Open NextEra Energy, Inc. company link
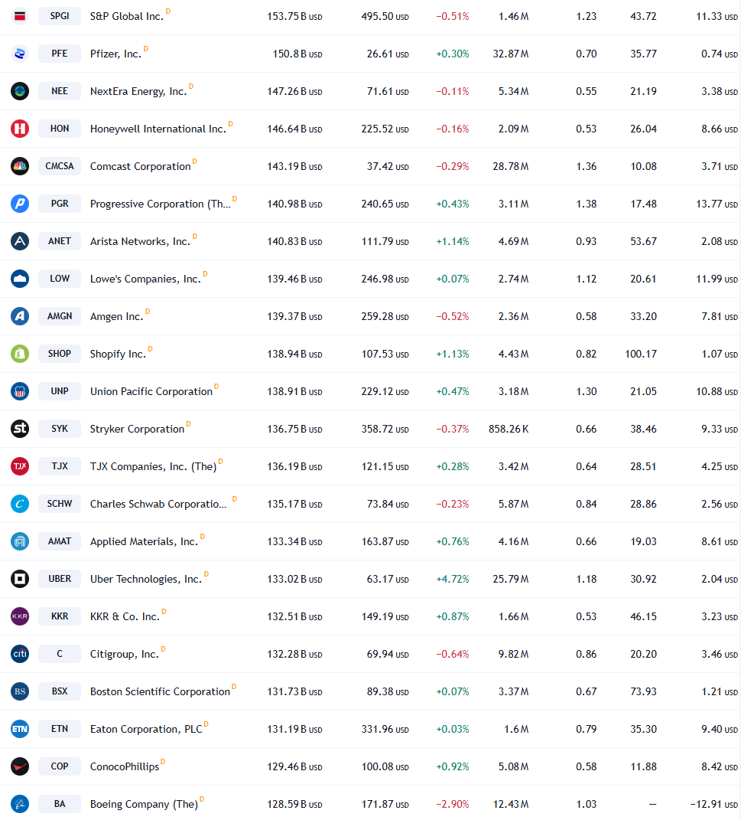The height and width of the screenshot is (820, 741). point(138,92)
